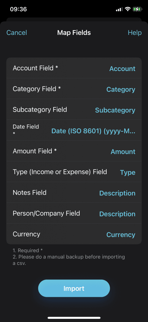Image resolution: width=148 pixels, height=322 pixels.
Task: Change Subcategory Field mapping value
Action: 115,110
